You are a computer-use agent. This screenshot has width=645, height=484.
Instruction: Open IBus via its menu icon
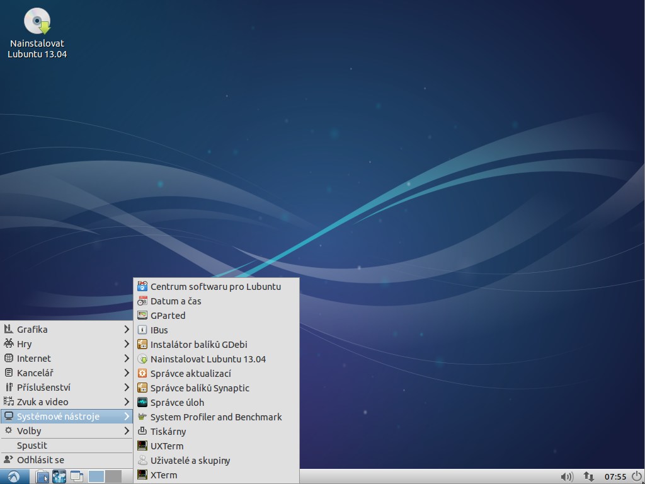click(x=142, y=330)
